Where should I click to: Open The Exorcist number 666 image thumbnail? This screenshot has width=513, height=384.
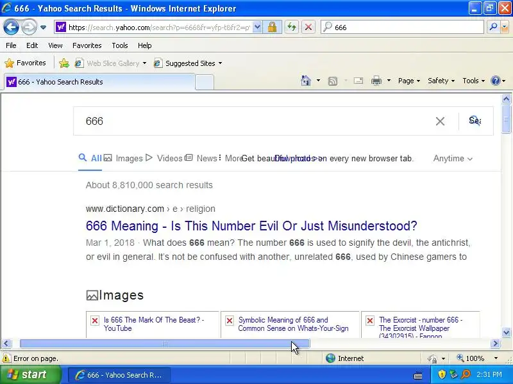(x=421, y=324)
